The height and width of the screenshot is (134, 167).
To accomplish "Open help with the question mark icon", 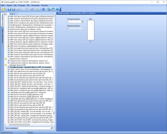I will 57,9.
